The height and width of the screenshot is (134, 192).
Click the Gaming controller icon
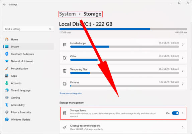click(x=7, y=97)
